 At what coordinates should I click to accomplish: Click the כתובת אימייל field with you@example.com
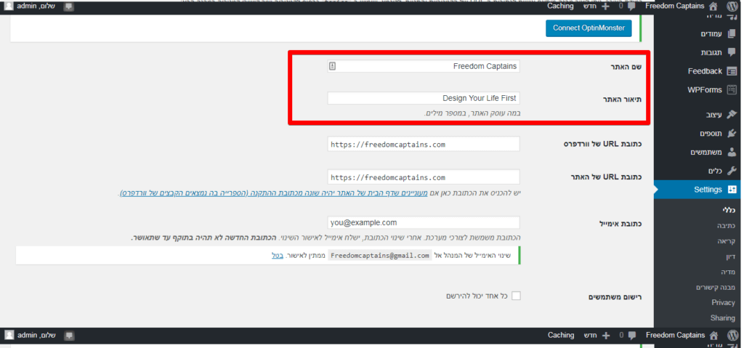pos(424,222)
